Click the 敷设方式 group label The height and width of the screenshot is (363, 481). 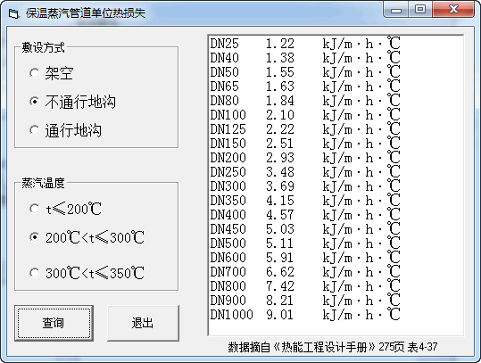[43, 47]
